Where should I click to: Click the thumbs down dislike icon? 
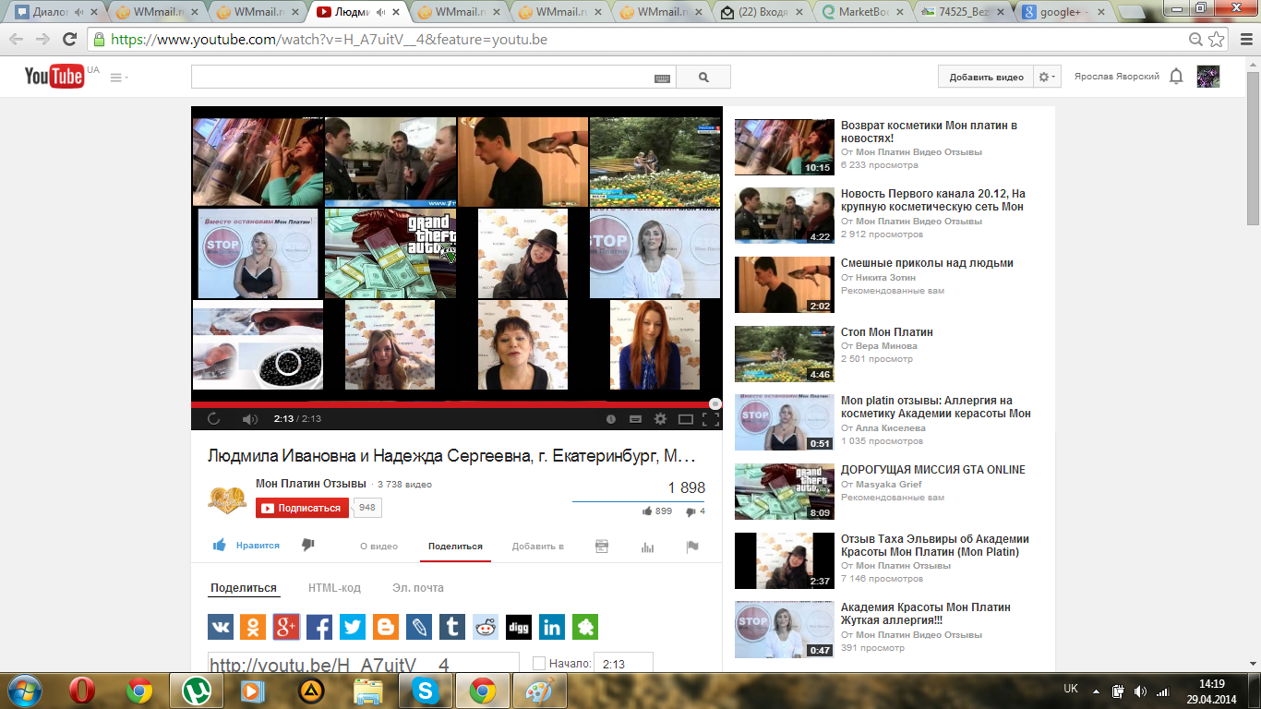pos(308,546)
